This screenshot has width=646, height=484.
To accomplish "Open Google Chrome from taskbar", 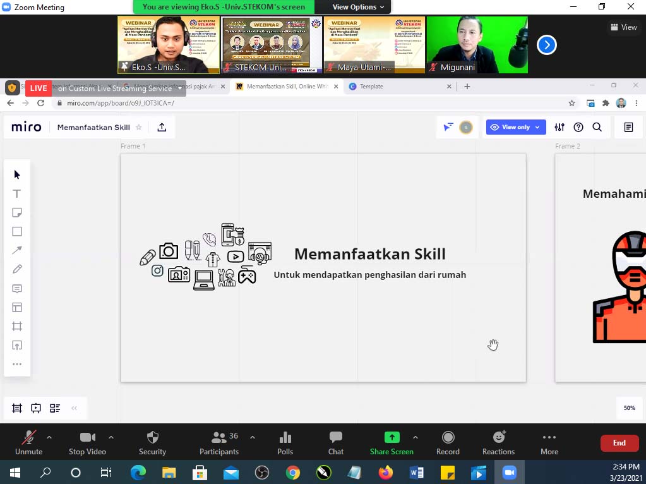I will point(292,472).
